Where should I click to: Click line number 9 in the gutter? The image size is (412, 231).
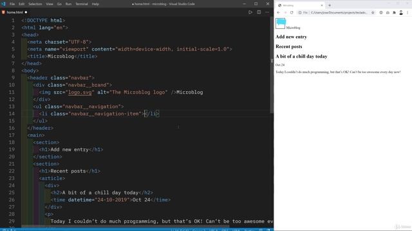pos(13,78)
